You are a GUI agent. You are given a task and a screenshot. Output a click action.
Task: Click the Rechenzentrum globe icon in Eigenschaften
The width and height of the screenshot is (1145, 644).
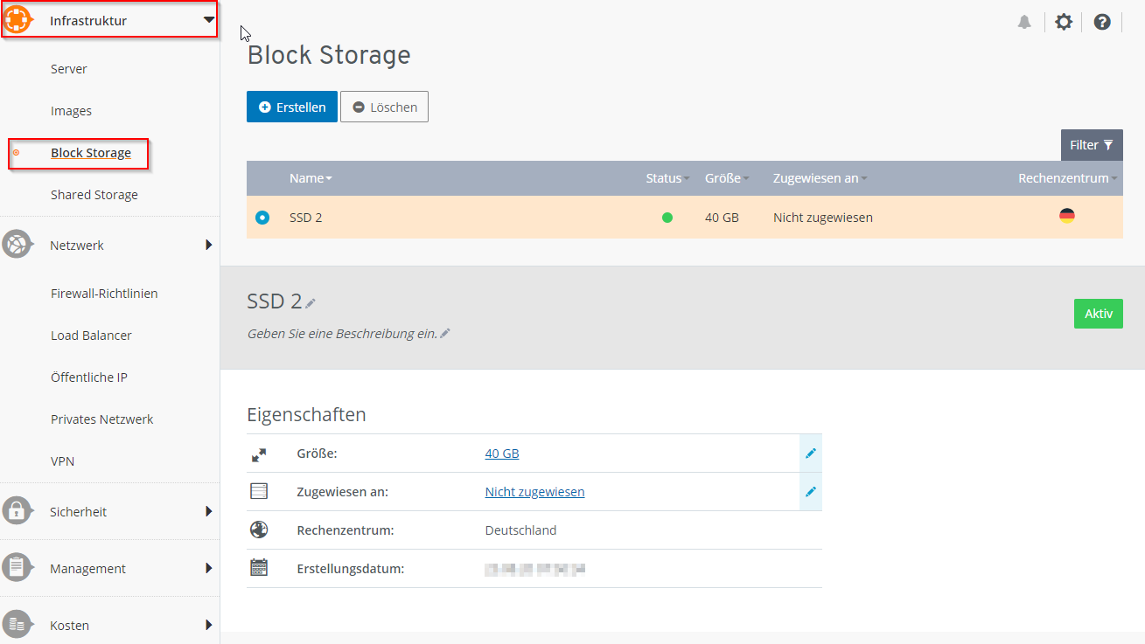point(258,528)
